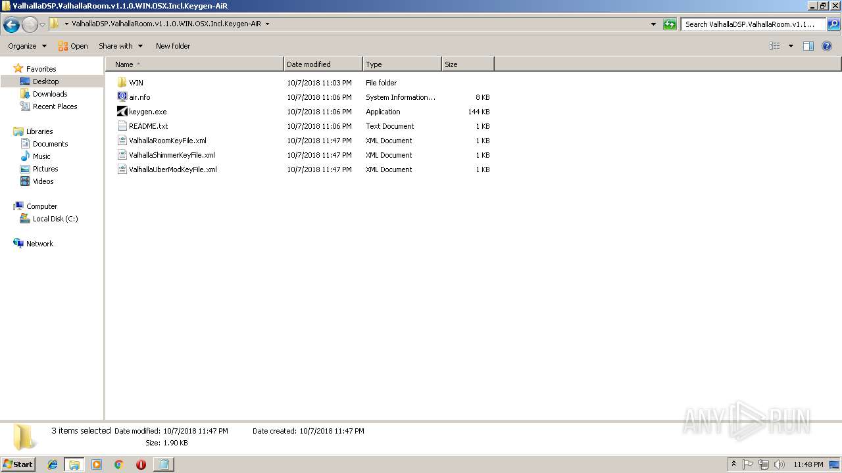842x473 pixels.
Task: Click the README.txt date modified cell
Action: 319,126
